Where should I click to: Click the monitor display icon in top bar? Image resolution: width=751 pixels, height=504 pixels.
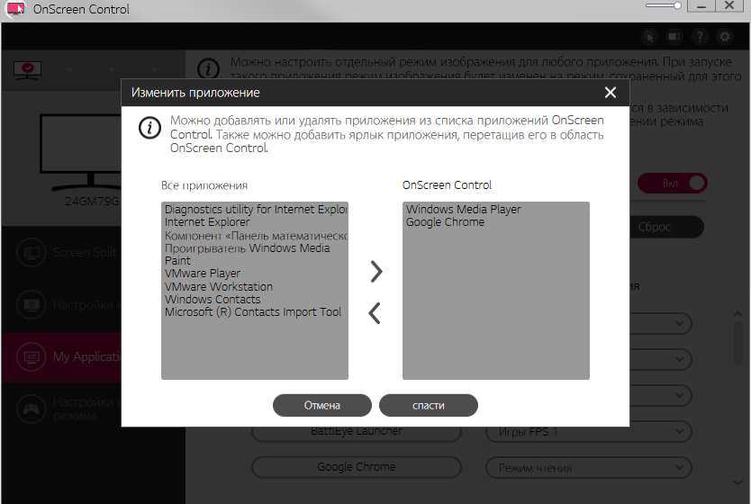pos(674,36)
